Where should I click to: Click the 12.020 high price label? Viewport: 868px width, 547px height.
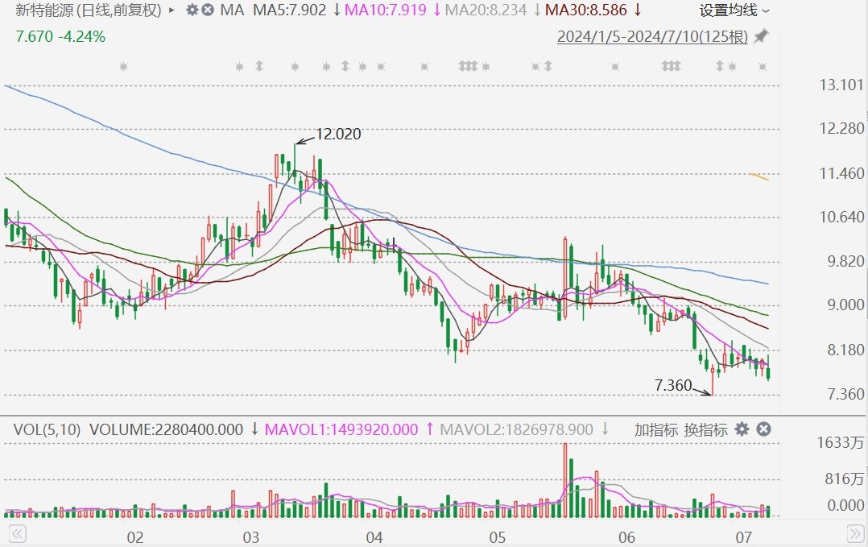pyautogui.click(x=337, y=135)
